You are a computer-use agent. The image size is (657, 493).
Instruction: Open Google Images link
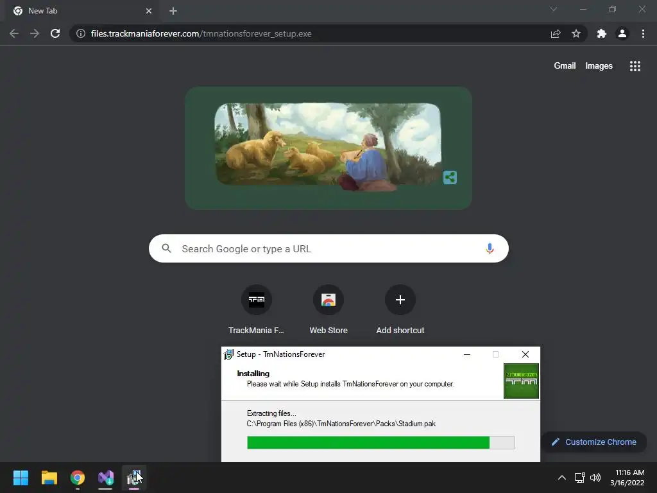[599, 66]
